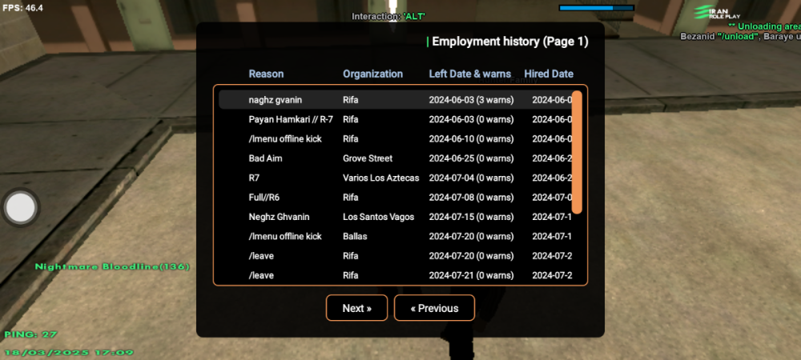Click the Nightmare Bloodline(136) player name
The image size is (801, 360).
pyautogui.click(x=112, y=266)
